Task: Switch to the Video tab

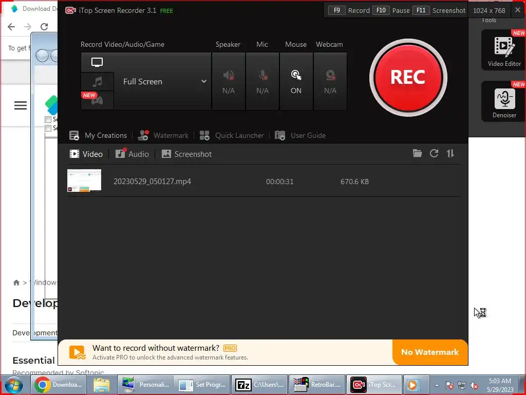Action: tap(86, 154)
